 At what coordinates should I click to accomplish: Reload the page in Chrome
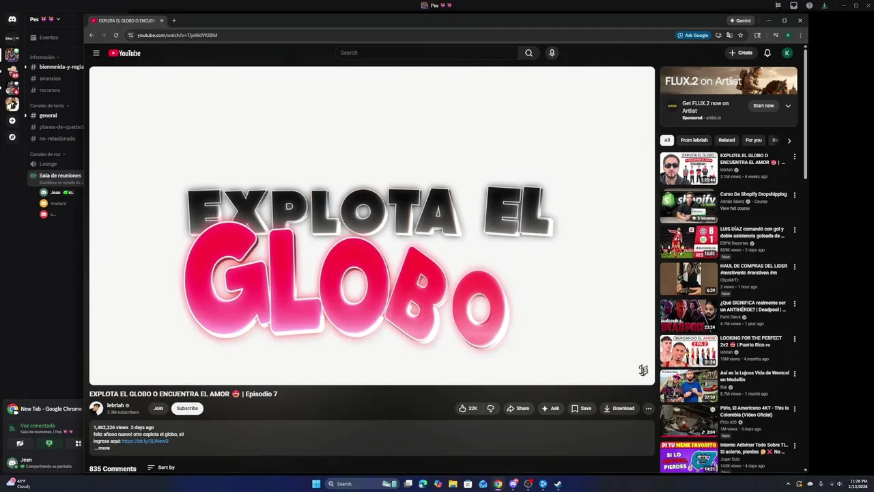coord(116,35)
